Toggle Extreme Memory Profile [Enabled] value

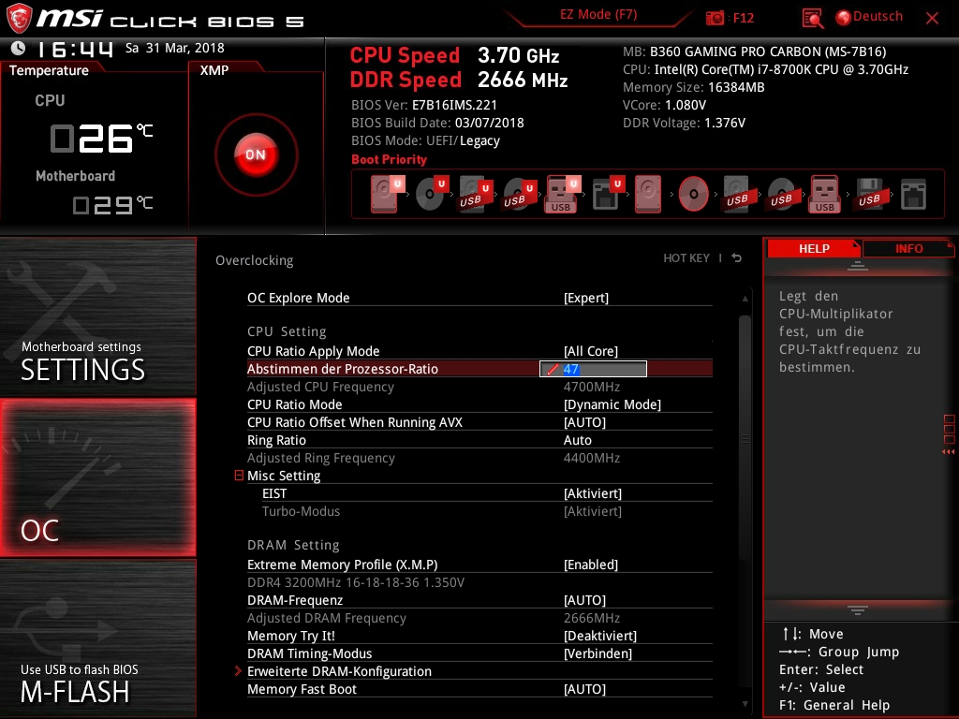pyautogui.click(x=591, y=565)
